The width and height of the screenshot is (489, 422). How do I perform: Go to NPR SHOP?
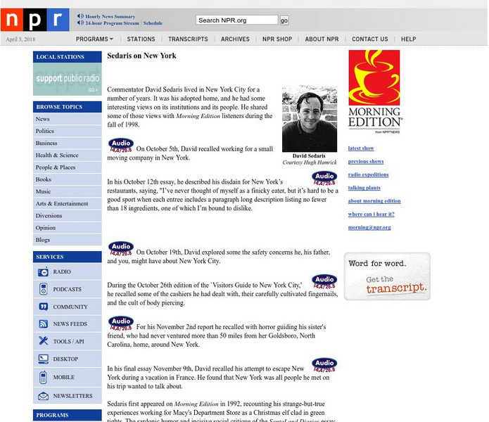click(x=277, y=39)
